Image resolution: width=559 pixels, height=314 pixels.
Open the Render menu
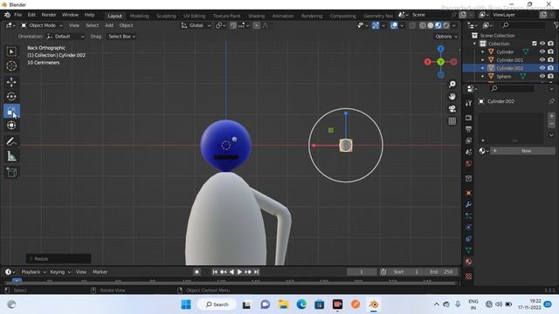(x=49, y=15)
